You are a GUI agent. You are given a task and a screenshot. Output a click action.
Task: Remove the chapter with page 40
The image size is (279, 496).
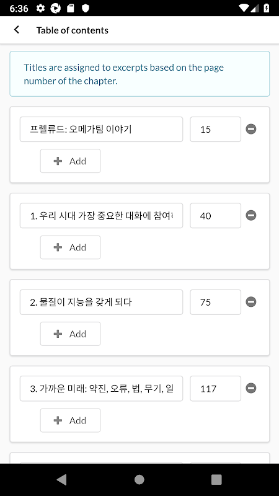(251, 215)
